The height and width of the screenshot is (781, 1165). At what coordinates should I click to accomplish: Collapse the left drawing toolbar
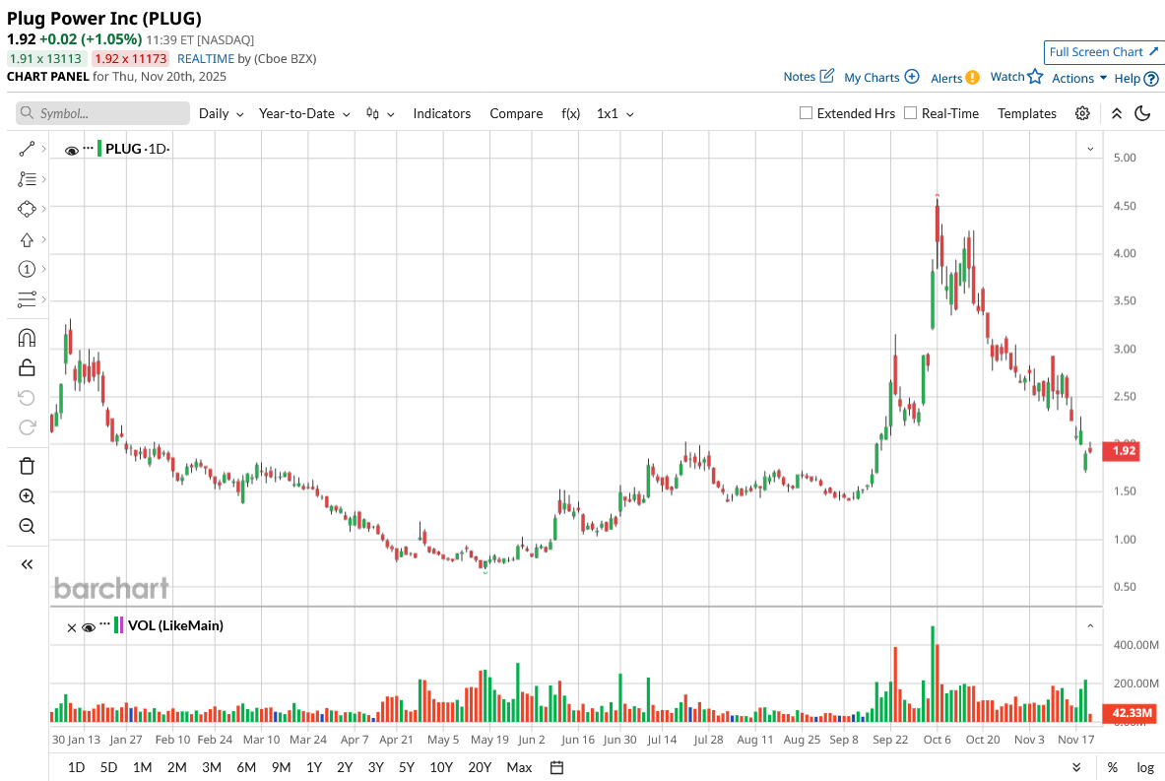click(x=27, y=564)
